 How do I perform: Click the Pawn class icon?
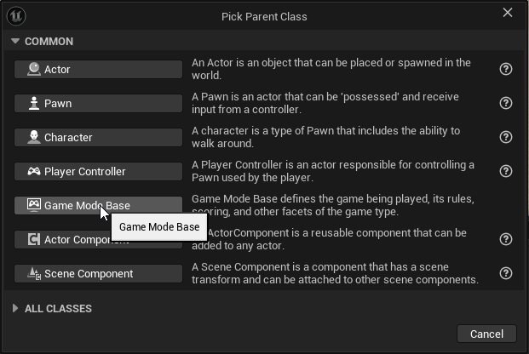(34, 103)
